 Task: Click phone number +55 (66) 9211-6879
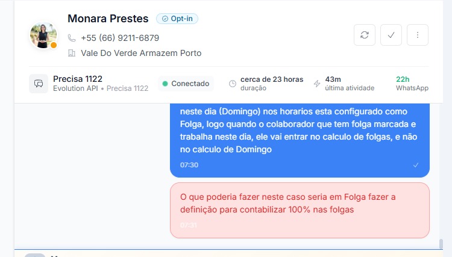pos(120,38)
